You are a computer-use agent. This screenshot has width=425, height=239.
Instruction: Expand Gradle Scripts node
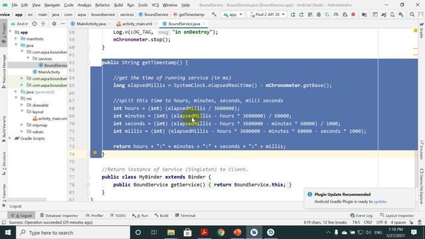pos(10,138)
